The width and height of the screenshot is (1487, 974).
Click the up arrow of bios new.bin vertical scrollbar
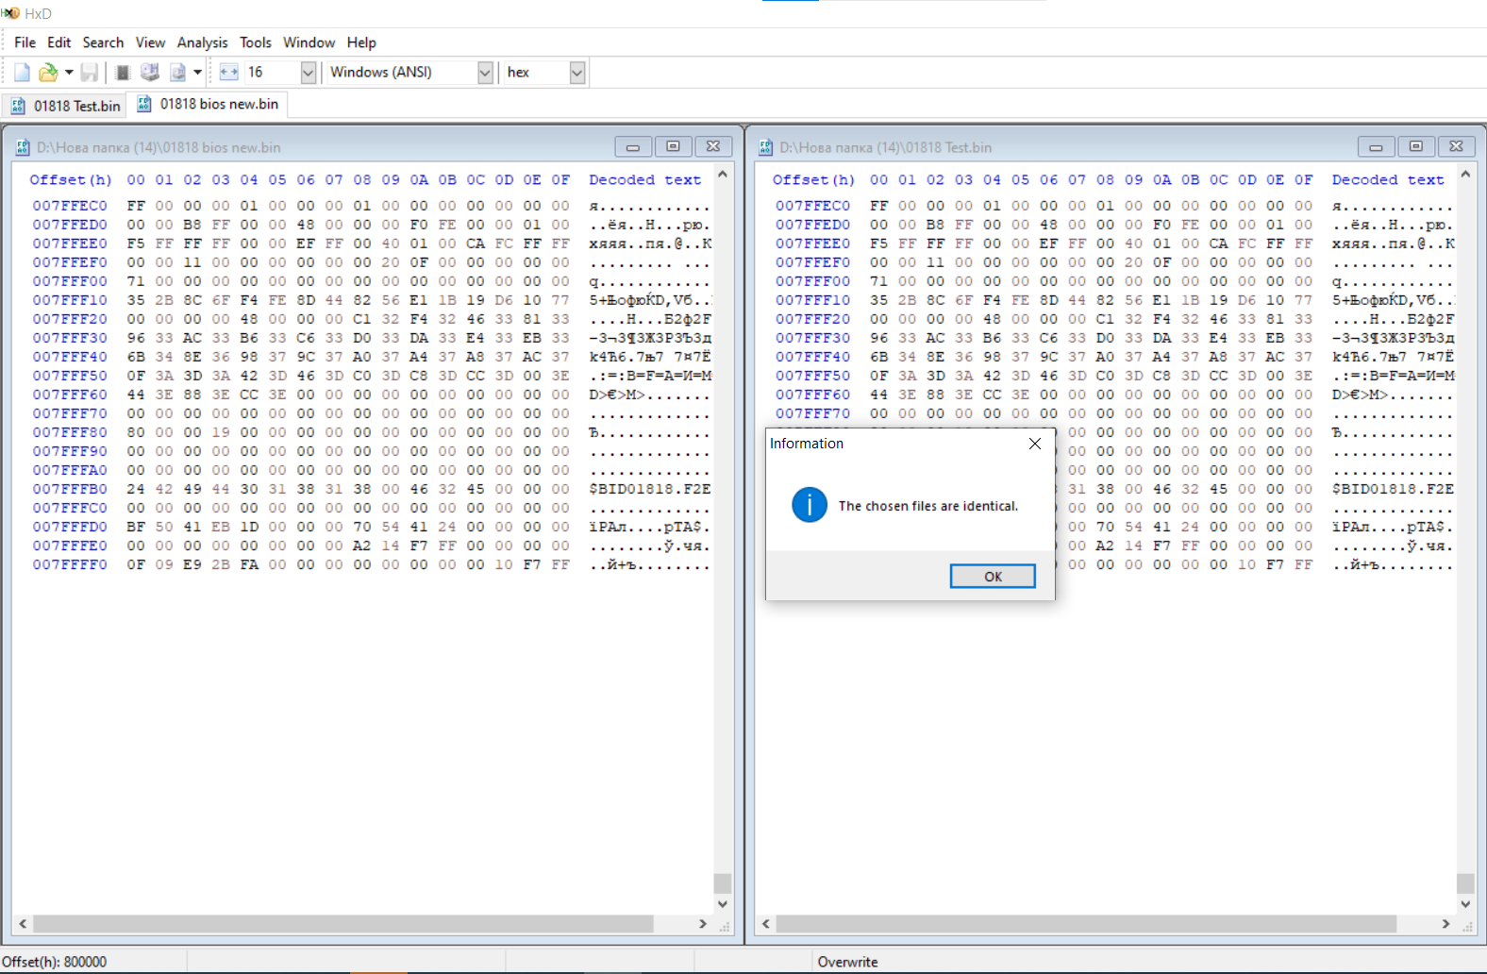point(723,175)
